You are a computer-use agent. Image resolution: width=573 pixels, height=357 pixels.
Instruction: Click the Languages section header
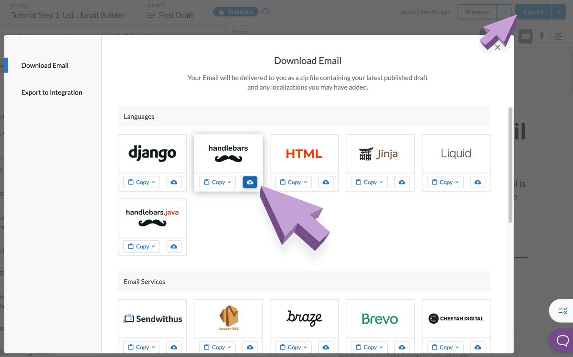pyautogui.click(x=304, y=116)
